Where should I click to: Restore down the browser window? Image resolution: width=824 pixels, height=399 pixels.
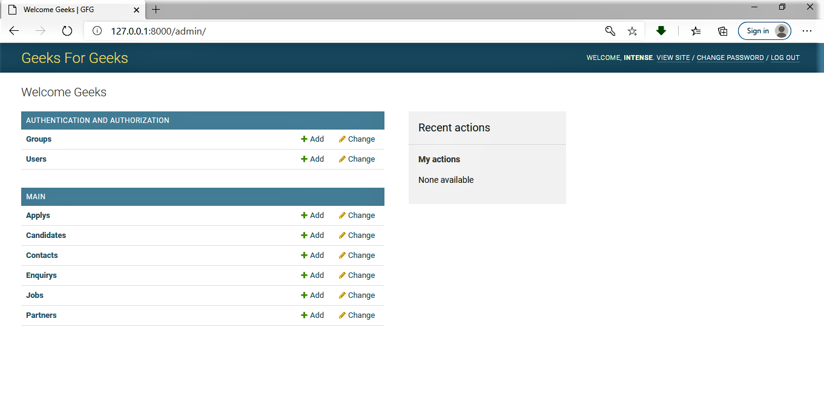click(x=782, y=7)
